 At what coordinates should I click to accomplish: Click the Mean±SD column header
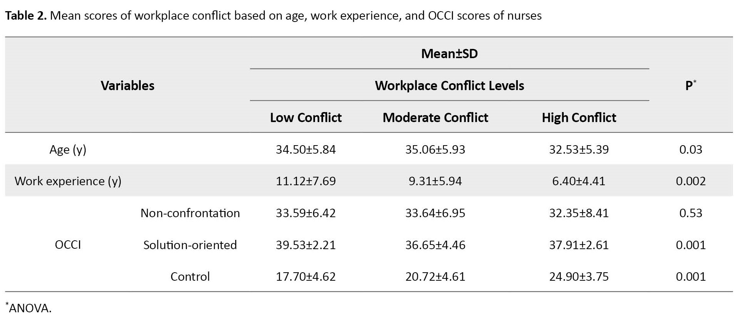[x=449, y=54]
